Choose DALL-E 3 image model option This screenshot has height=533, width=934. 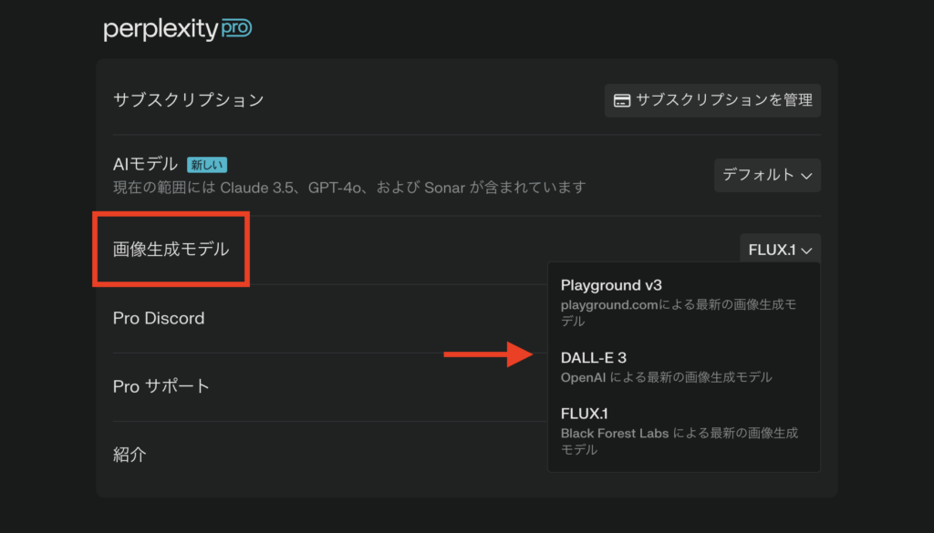[x=594, y=358]
